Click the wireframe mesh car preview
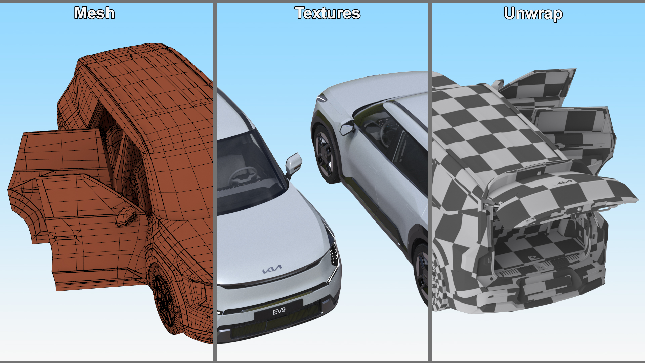Viewport: 645px width, 363px height. [x=111, y=193]
